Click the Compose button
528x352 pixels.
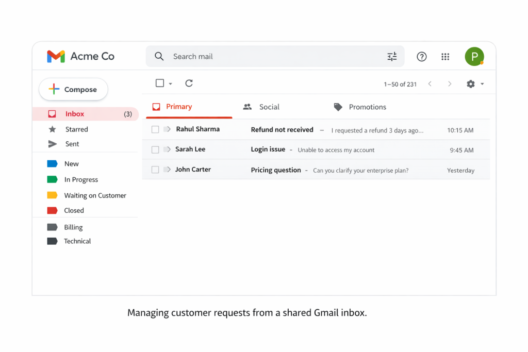[73, 89]
